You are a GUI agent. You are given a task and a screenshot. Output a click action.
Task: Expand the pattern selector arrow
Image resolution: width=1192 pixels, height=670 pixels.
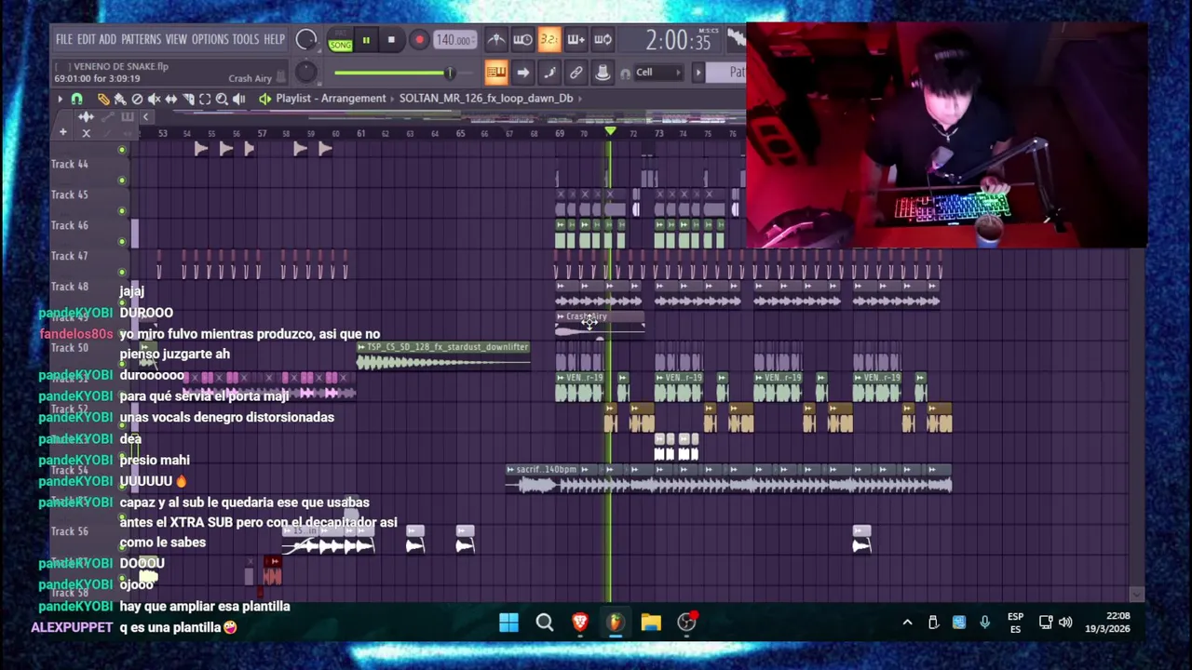coord(698,73)
